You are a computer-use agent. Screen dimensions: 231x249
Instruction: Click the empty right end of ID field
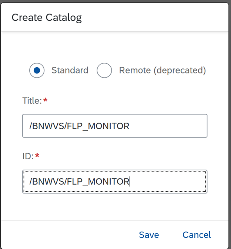[178, 181]
